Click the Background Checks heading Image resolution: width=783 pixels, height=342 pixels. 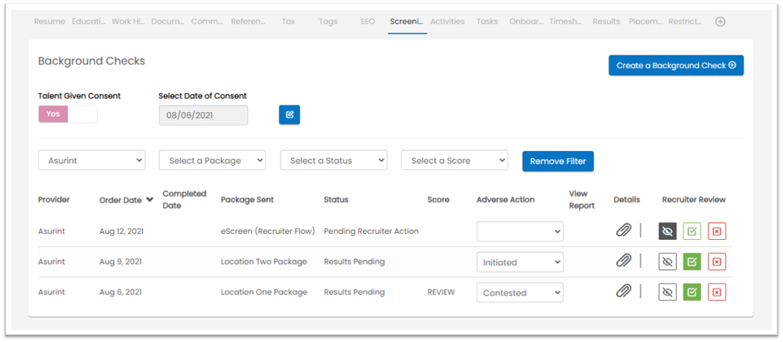pos(91,61)
